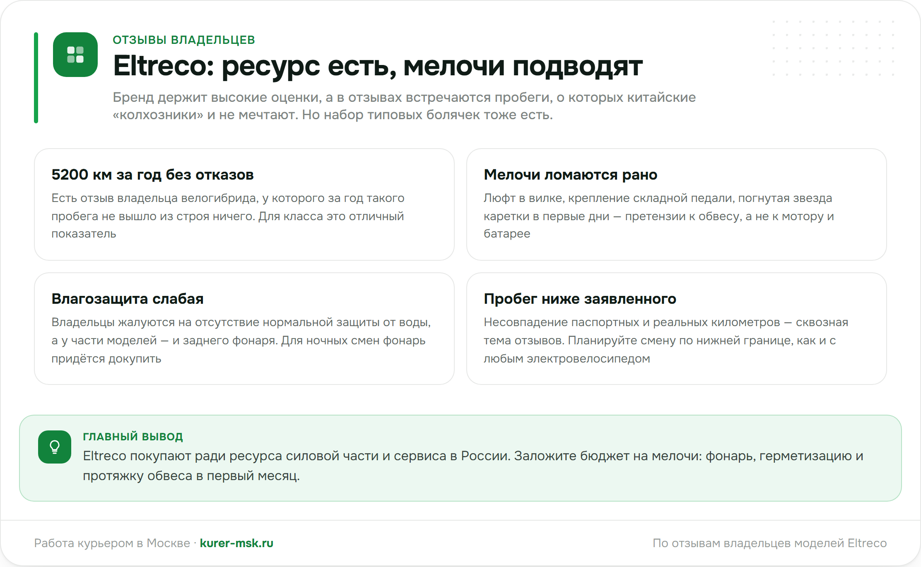Select the 'Влагозащита слабая' heading
Viewport: 921px width, 567px height.
coord(128,299)
